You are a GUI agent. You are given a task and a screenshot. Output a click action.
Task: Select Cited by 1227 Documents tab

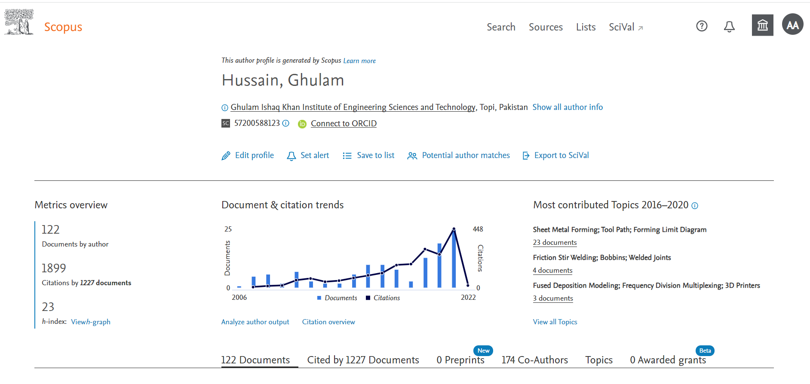click(x=363, y=360)
